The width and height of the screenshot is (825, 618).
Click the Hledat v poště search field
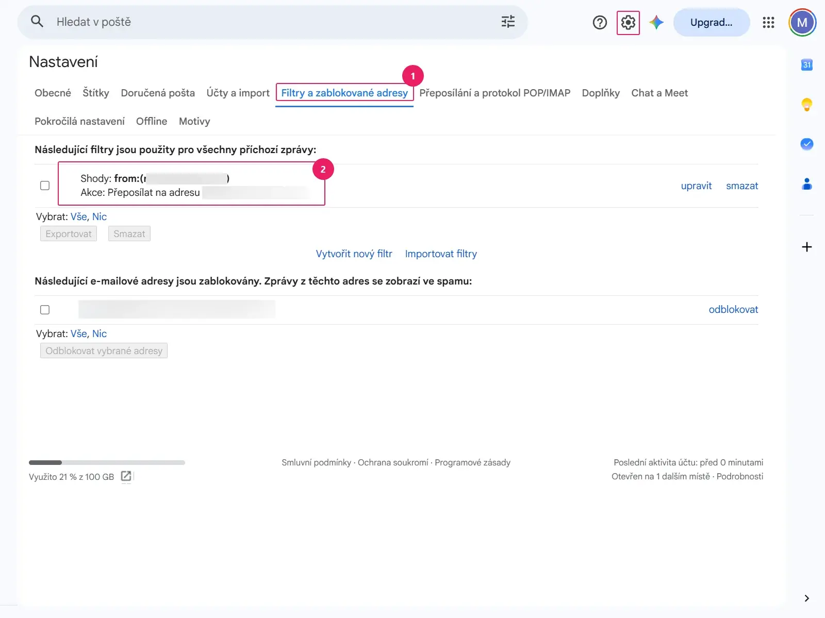tap(273, 22)
